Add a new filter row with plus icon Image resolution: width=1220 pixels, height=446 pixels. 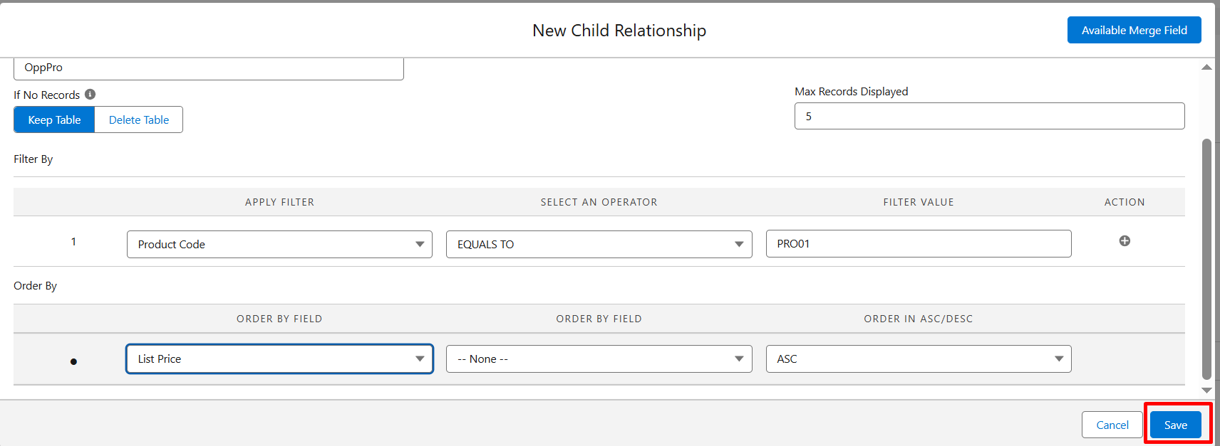[1125, 241]
